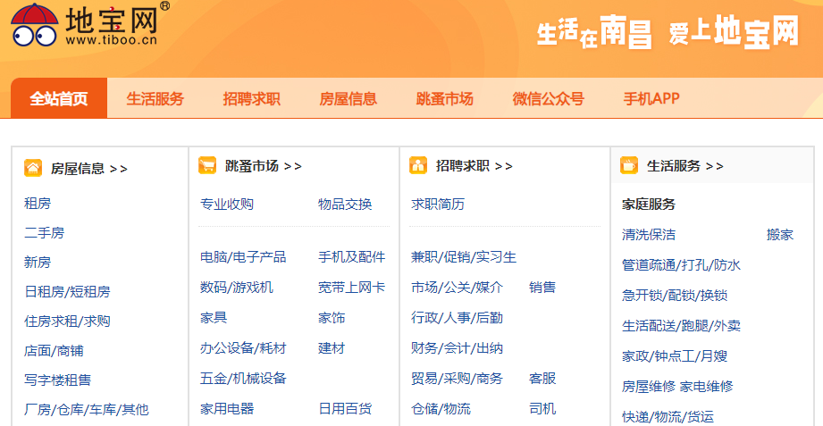Open 家政/钟点工/月嫂 service
The image size is (823, 426).
(675, 356)
